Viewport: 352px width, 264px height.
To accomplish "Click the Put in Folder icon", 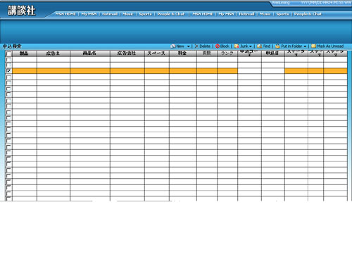I will click(277, 46).
